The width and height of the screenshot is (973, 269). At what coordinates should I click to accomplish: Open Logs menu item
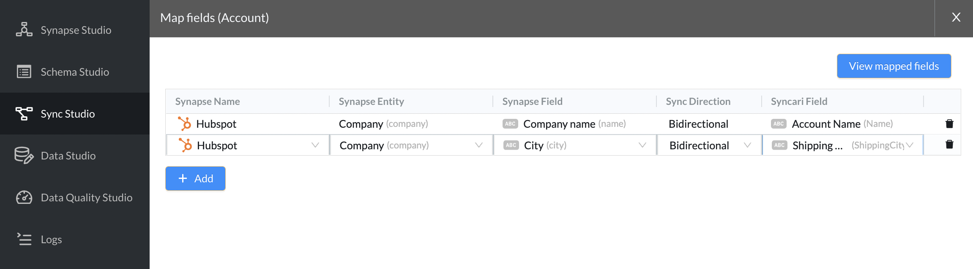tap(75, 239)
